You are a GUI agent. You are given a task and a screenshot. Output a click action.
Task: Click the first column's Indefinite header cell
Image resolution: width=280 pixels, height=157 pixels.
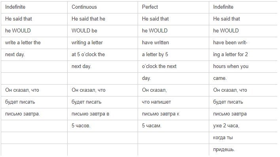click(34, 7)
